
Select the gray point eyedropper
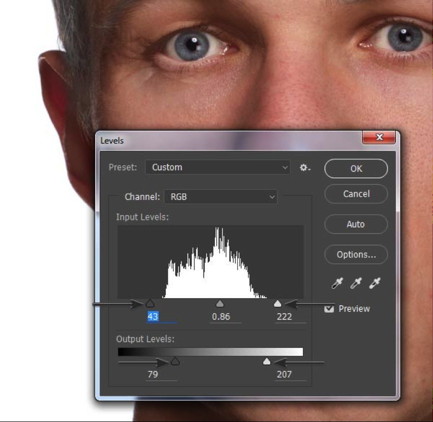(x=356, y=283)
